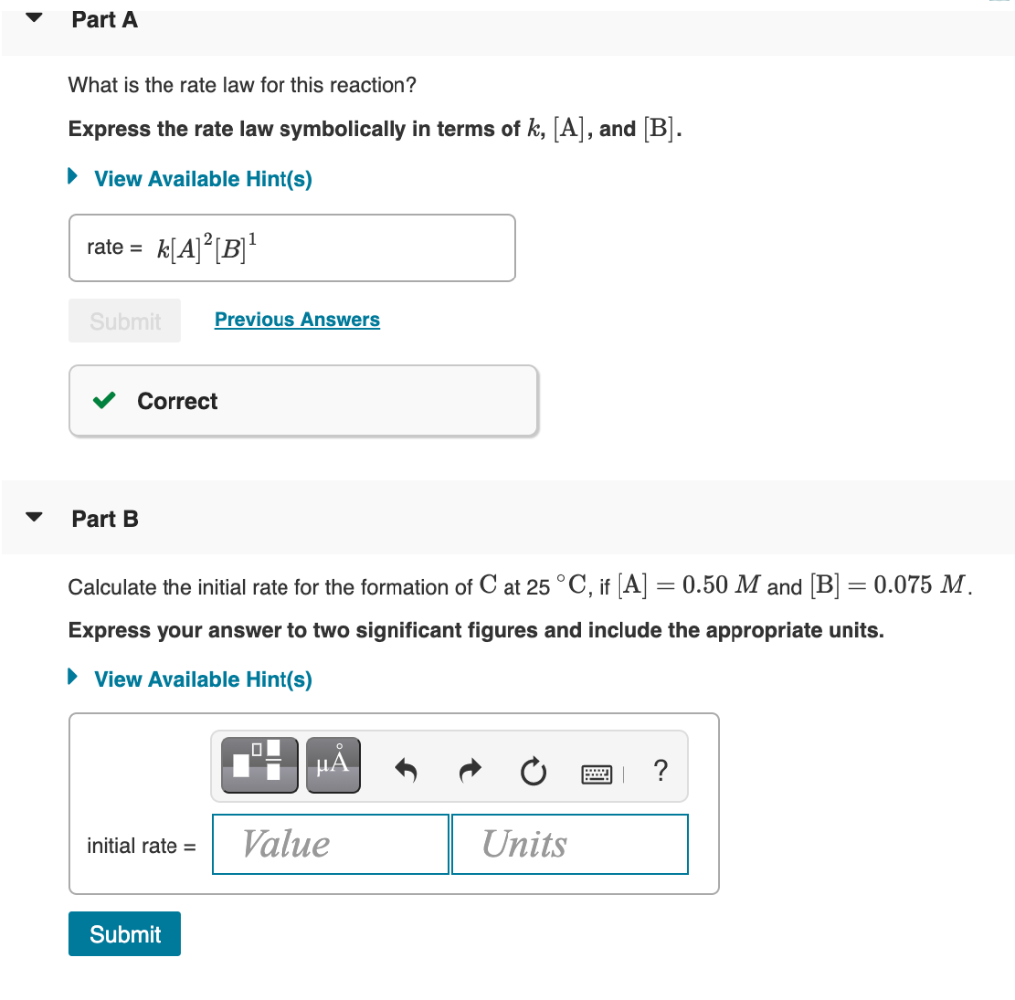Viewport: 1015px width, 1000px height.
Task: Click View Available Hint(s) in Part A
Action: 202,178
